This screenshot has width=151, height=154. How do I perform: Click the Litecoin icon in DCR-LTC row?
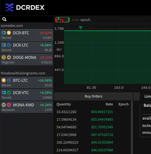pyautogui.click(x=9, y=45)
